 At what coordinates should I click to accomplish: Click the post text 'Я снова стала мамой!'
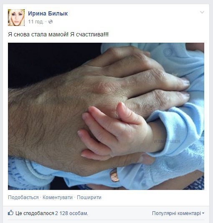coord(38,34)
